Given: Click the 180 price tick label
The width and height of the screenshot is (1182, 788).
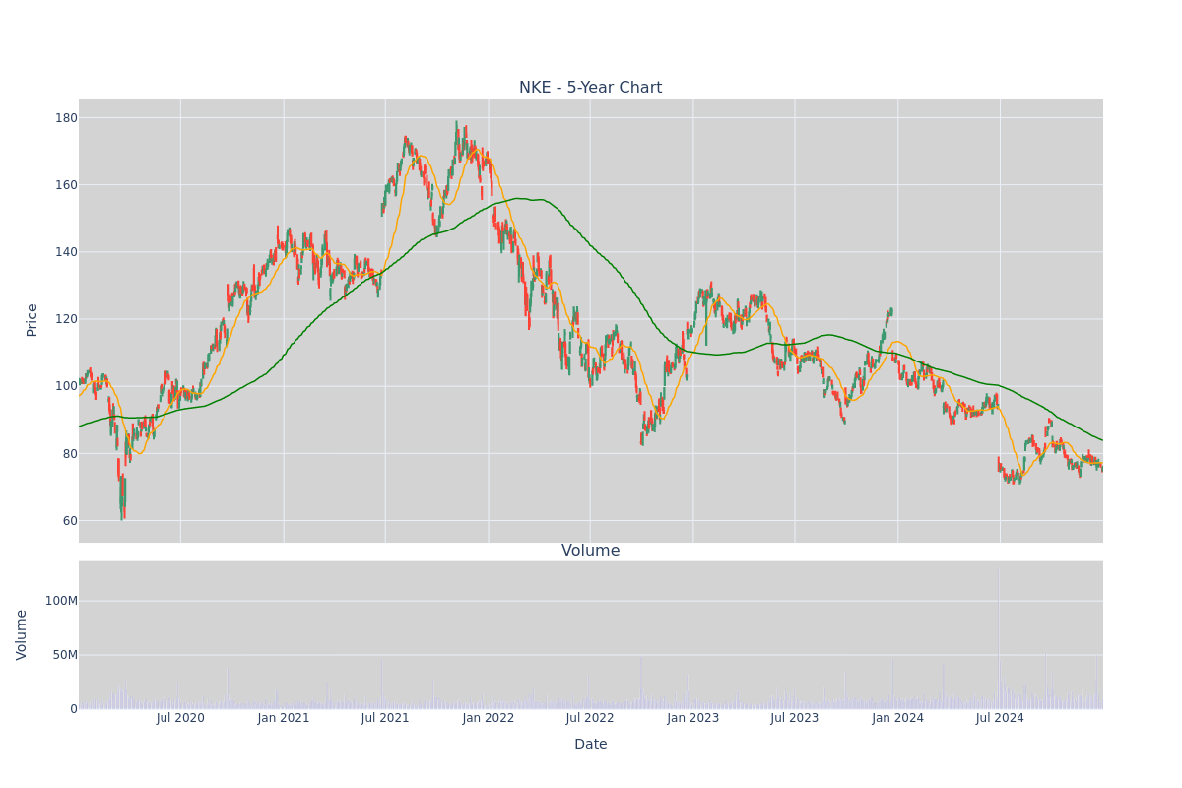Looking at the screenshot, I should coord(66,118).
